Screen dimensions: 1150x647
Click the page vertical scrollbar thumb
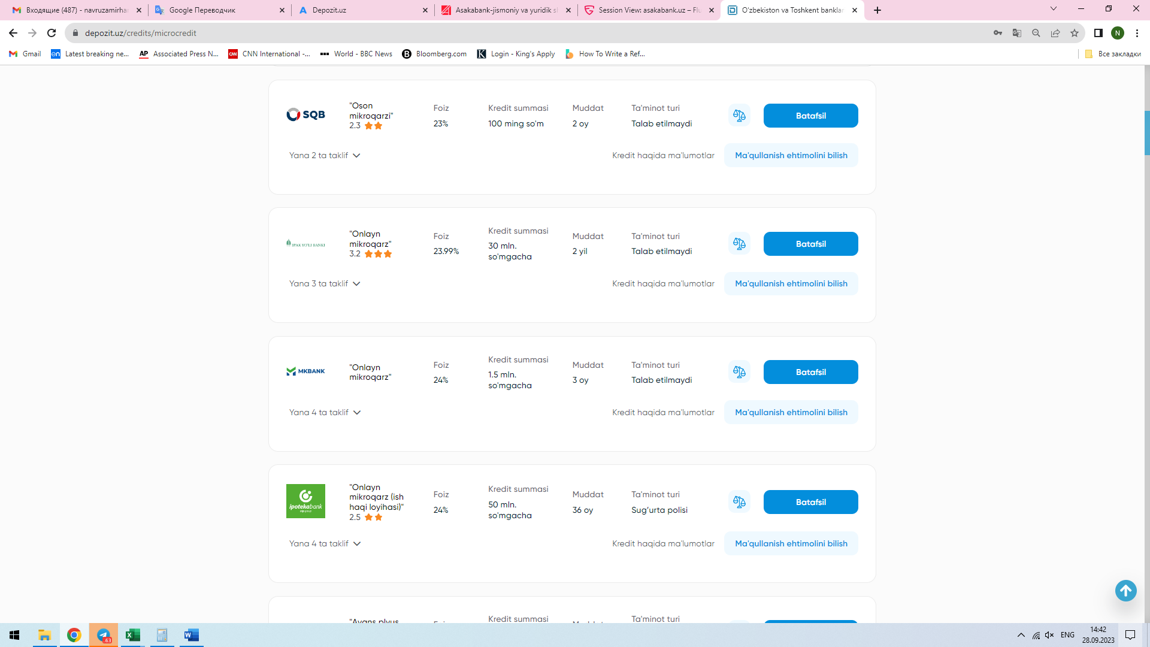pyautogui.click(x=1147, y=133)
